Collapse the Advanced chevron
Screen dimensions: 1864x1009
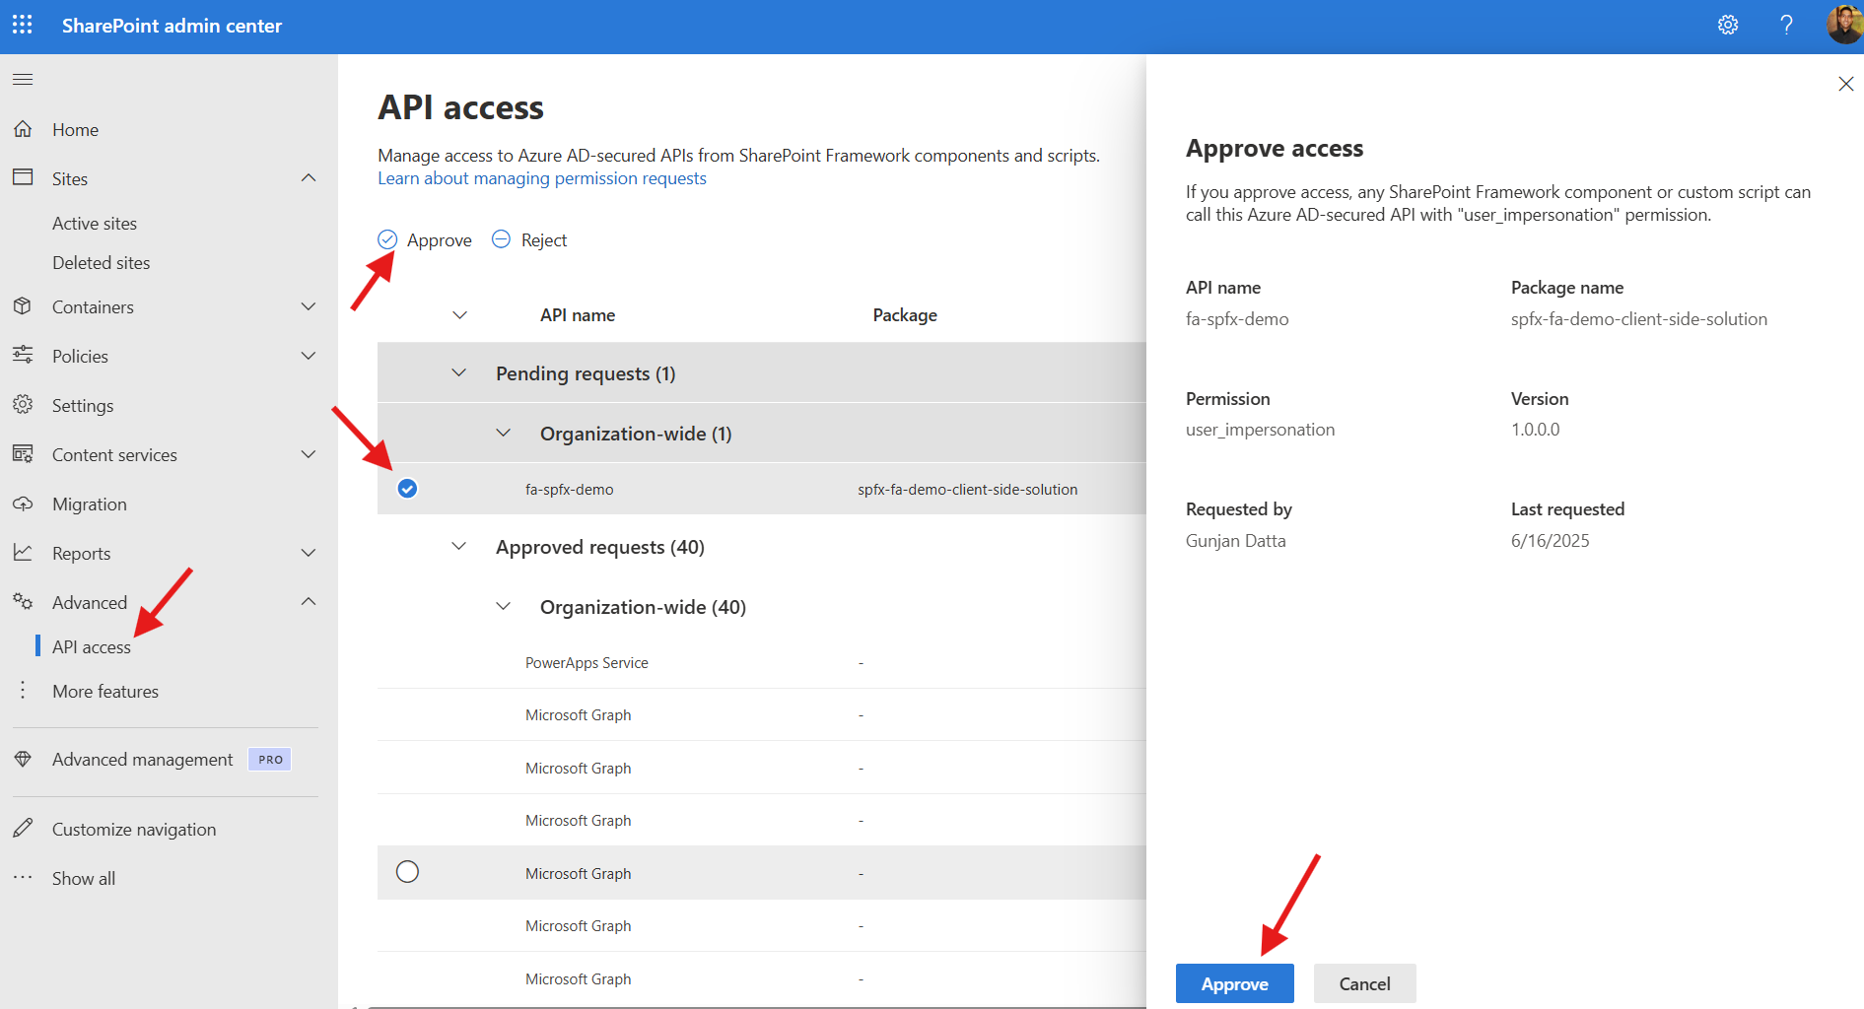pyautogui.click(x=309, y=601)
